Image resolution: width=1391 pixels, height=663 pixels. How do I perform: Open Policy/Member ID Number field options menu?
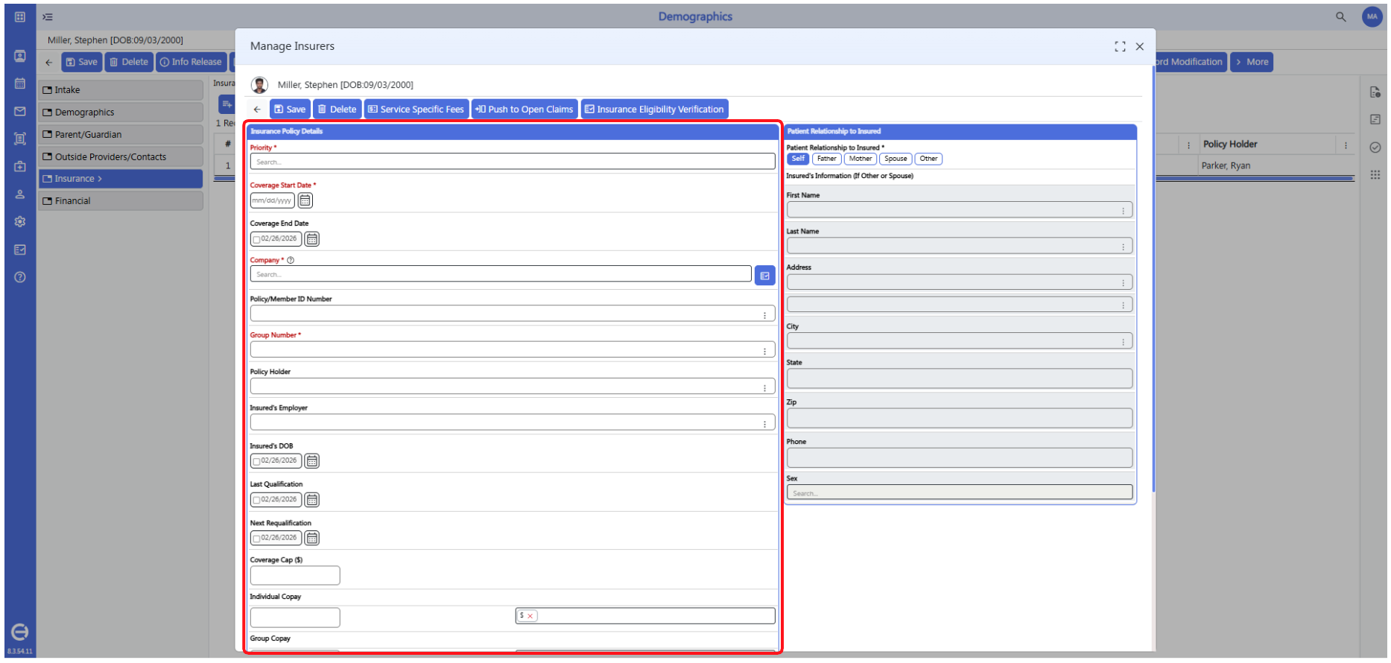point(764,315)
